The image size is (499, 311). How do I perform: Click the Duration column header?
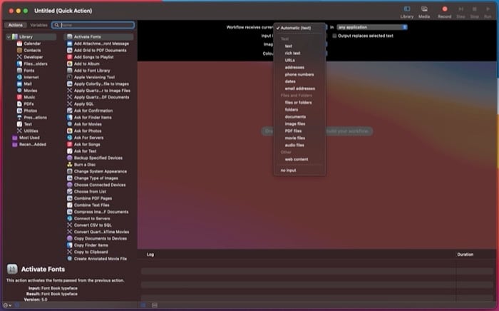tap(465, 255)
